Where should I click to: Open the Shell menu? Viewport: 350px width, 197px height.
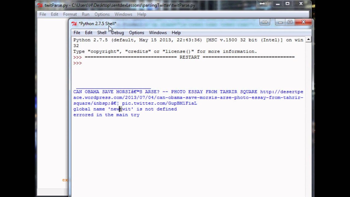(102, 33)
